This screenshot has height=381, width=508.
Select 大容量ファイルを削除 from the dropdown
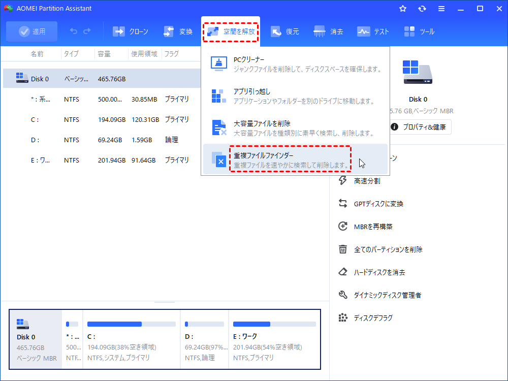coord(295,128)
